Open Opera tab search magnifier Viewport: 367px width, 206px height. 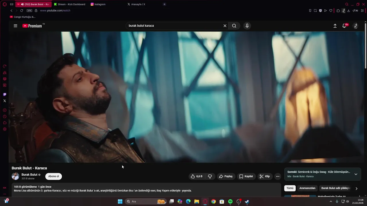pyautogui.click(x=347, y=4)
